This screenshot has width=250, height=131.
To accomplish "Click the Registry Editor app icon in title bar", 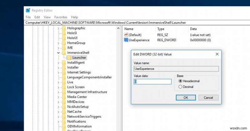I will [28, 10].
